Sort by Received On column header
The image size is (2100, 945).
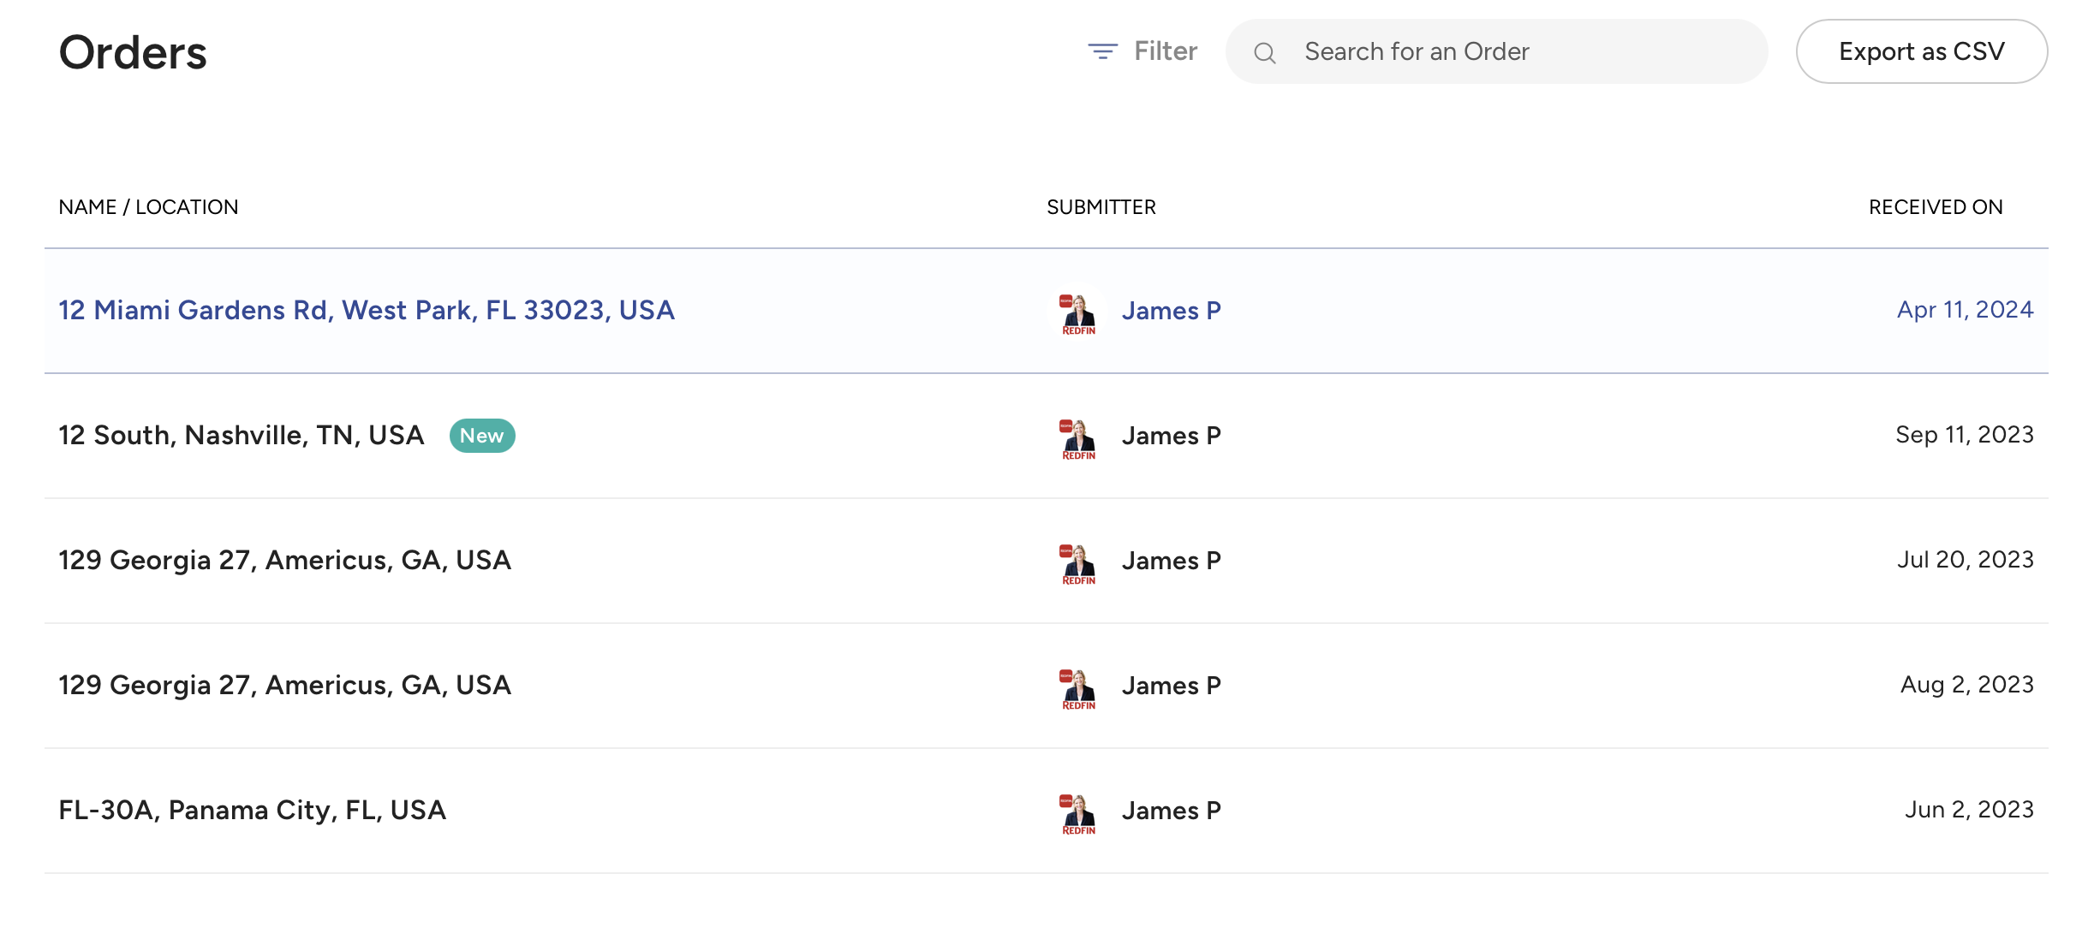click(1935, 207)
